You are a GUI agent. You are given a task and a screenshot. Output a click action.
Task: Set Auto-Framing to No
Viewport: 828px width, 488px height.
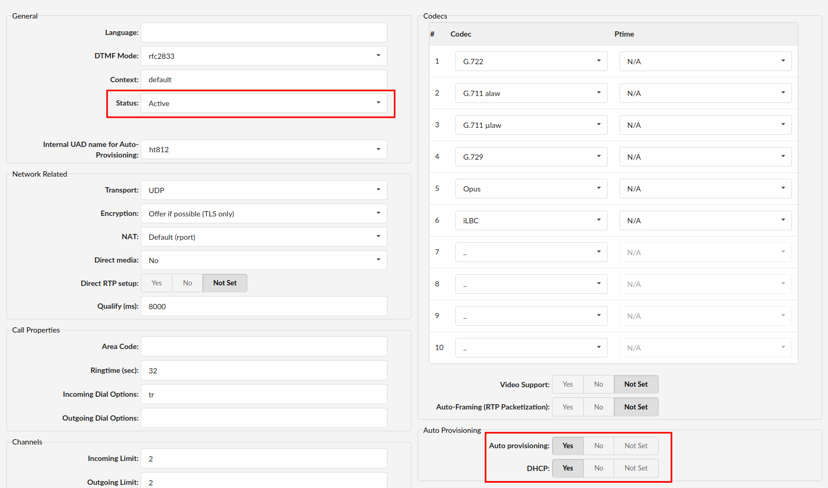tap(599, 407)
